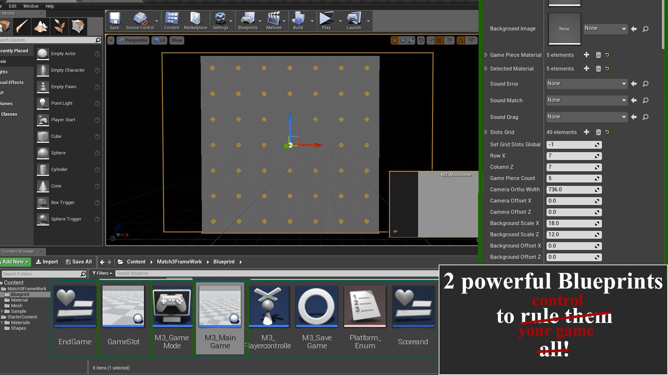668x375 pixels.
Task: Click the Launch toolbar icon
Action: click(354, 21)
